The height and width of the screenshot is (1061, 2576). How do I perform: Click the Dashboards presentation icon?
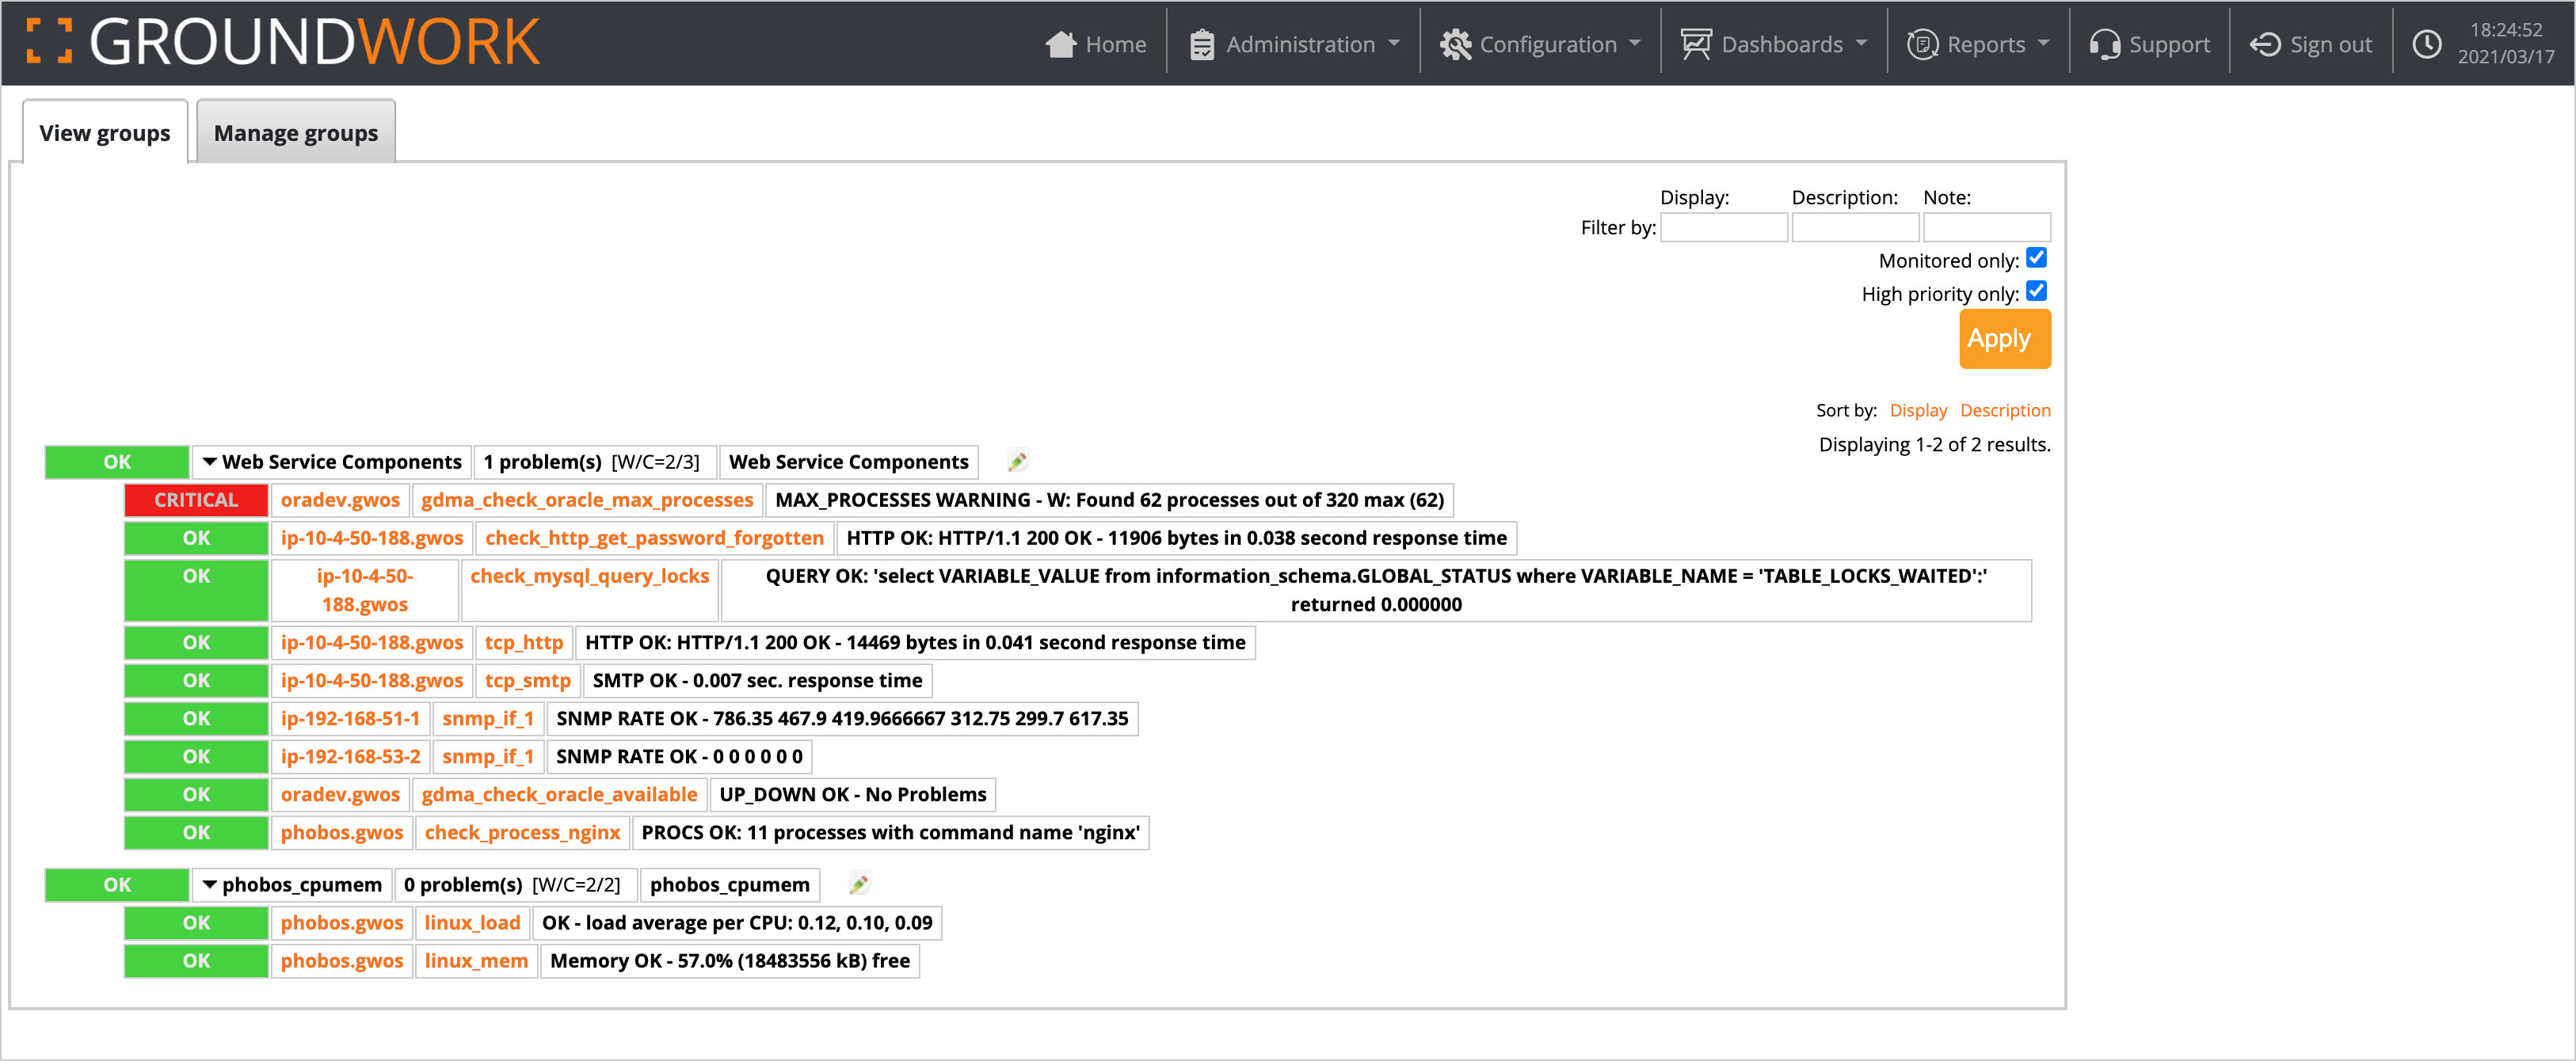click(1696, 45)
